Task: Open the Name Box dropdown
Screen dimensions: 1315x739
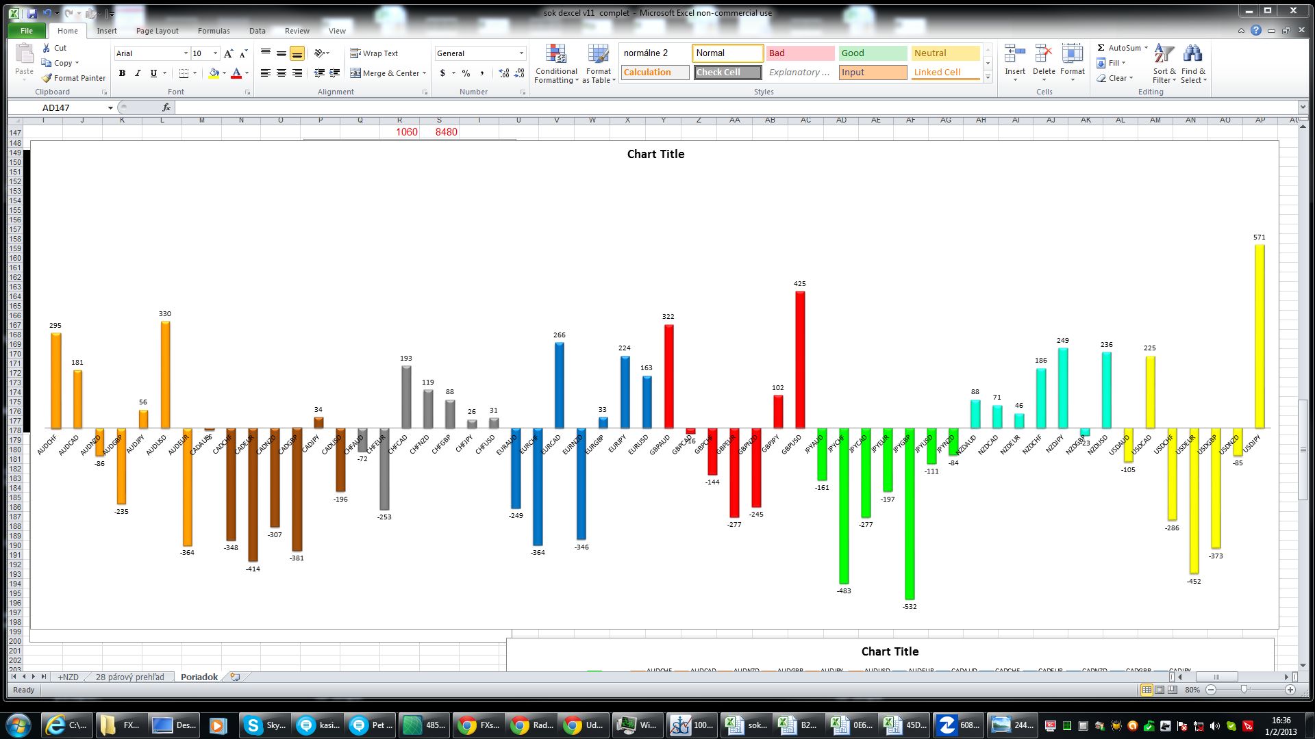Action: click(110, 107)
